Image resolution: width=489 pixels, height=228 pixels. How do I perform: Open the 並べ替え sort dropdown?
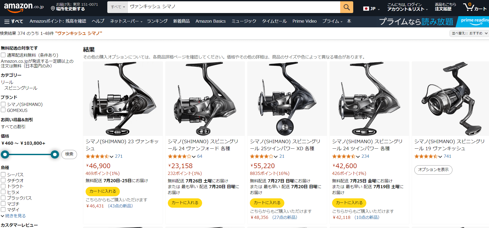click(469, 33)
